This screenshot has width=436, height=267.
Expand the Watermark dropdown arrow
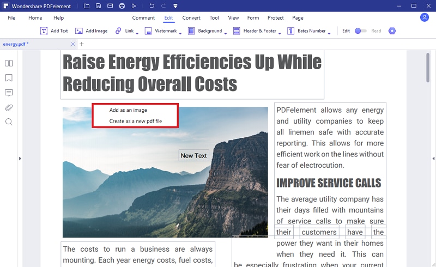[180, 34]
